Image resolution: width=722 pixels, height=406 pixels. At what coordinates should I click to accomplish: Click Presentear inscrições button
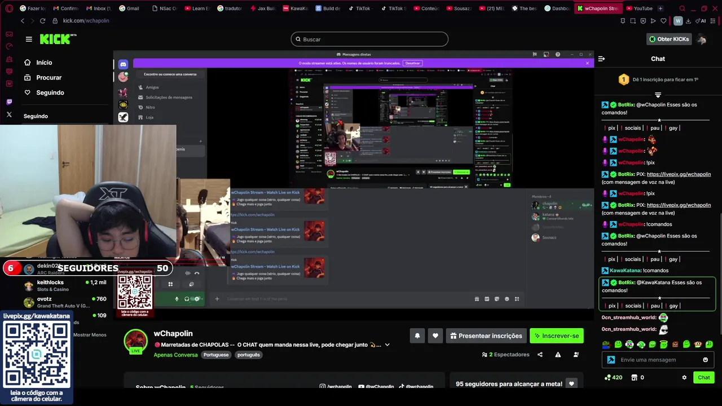coord(486,336)
